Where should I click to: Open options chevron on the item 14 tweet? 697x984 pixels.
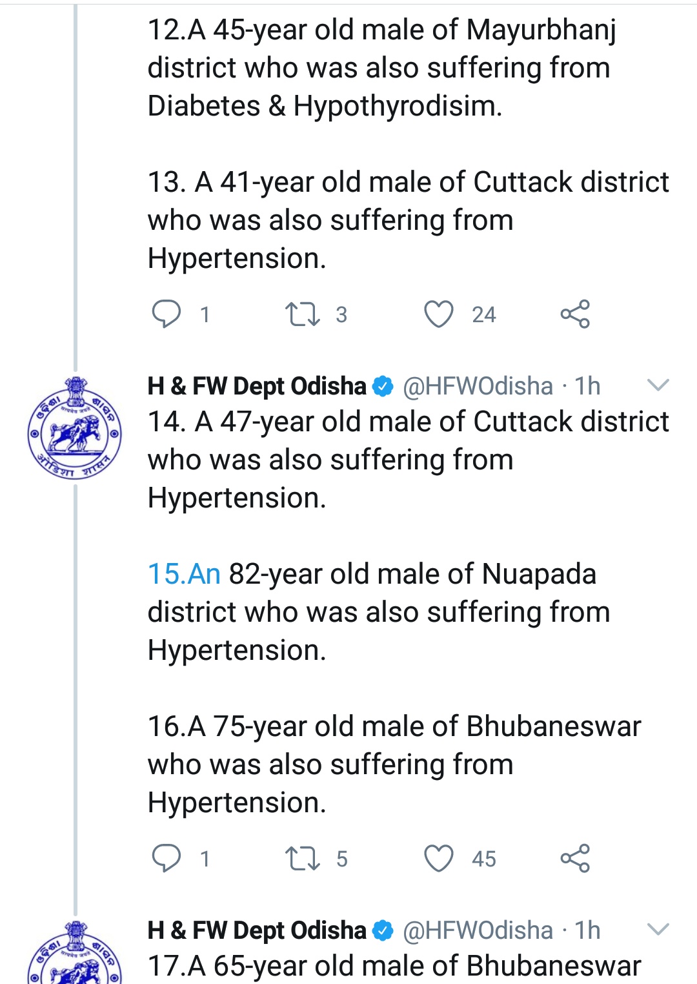point(658,385)
